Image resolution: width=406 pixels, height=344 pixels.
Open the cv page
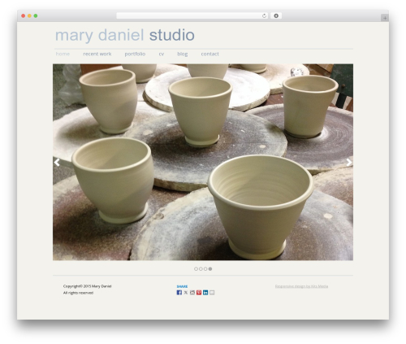point(162,54)
